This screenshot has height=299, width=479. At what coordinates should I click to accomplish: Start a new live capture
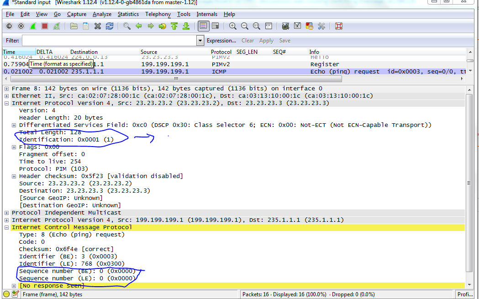[32, 26]
